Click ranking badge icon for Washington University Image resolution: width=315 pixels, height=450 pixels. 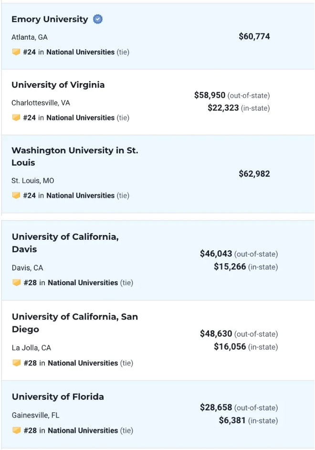[16, 195]
